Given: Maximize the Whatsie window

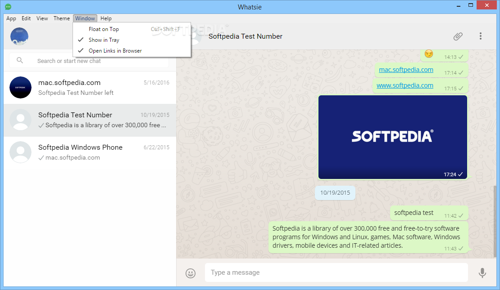Looking at the screenshot, I should [471, 5].
